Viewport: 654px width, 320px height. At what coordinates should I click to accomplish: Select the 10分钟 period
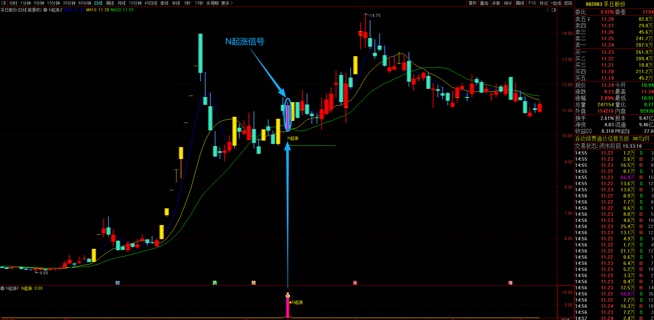tap(135, 3)
